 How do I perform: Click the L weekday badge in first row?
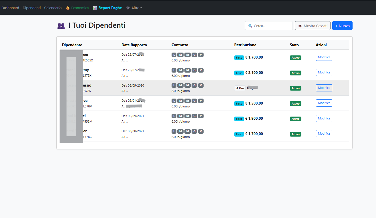coord(174,55)
